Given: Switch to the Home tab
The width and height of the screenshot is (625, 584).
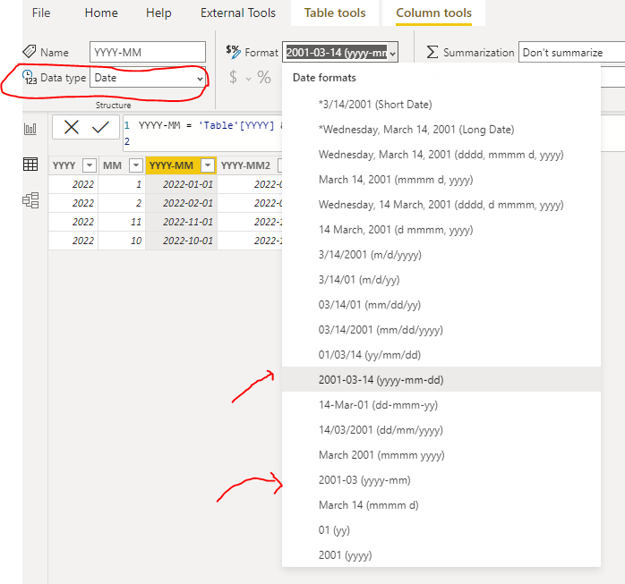Looking at the screenshot, I should 101,13.
